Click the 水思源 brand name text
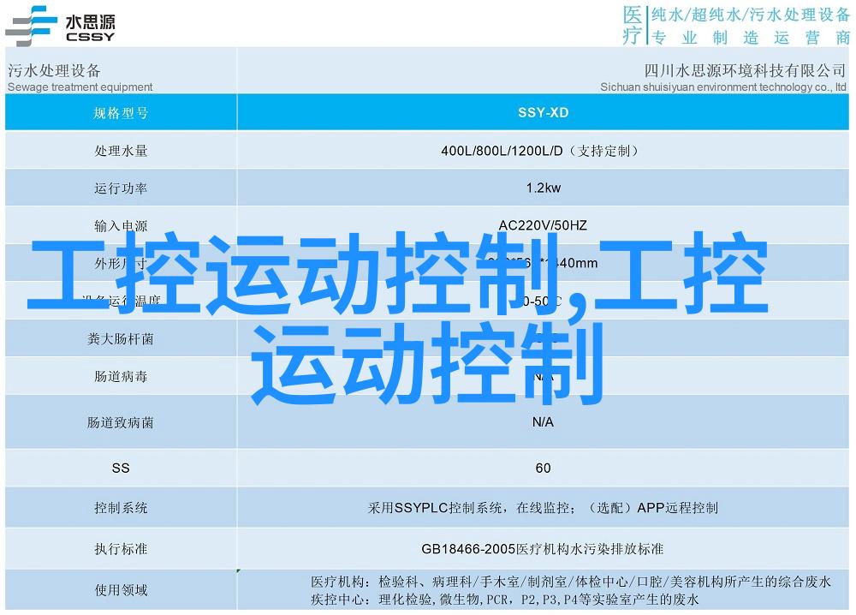 [x=90, y=19]
